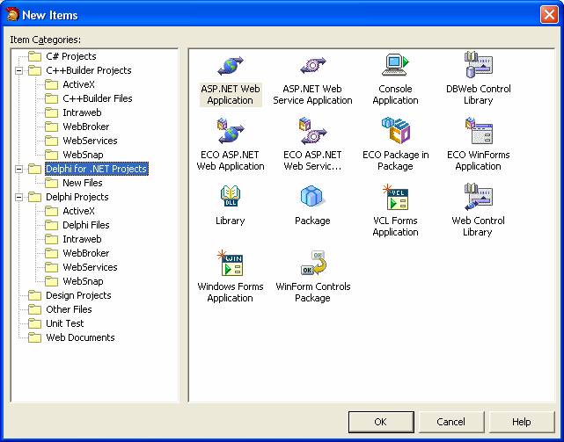Select WebSnap under Delphi Projects
Viewport: 564px width, 442px height.
point(83,281)
